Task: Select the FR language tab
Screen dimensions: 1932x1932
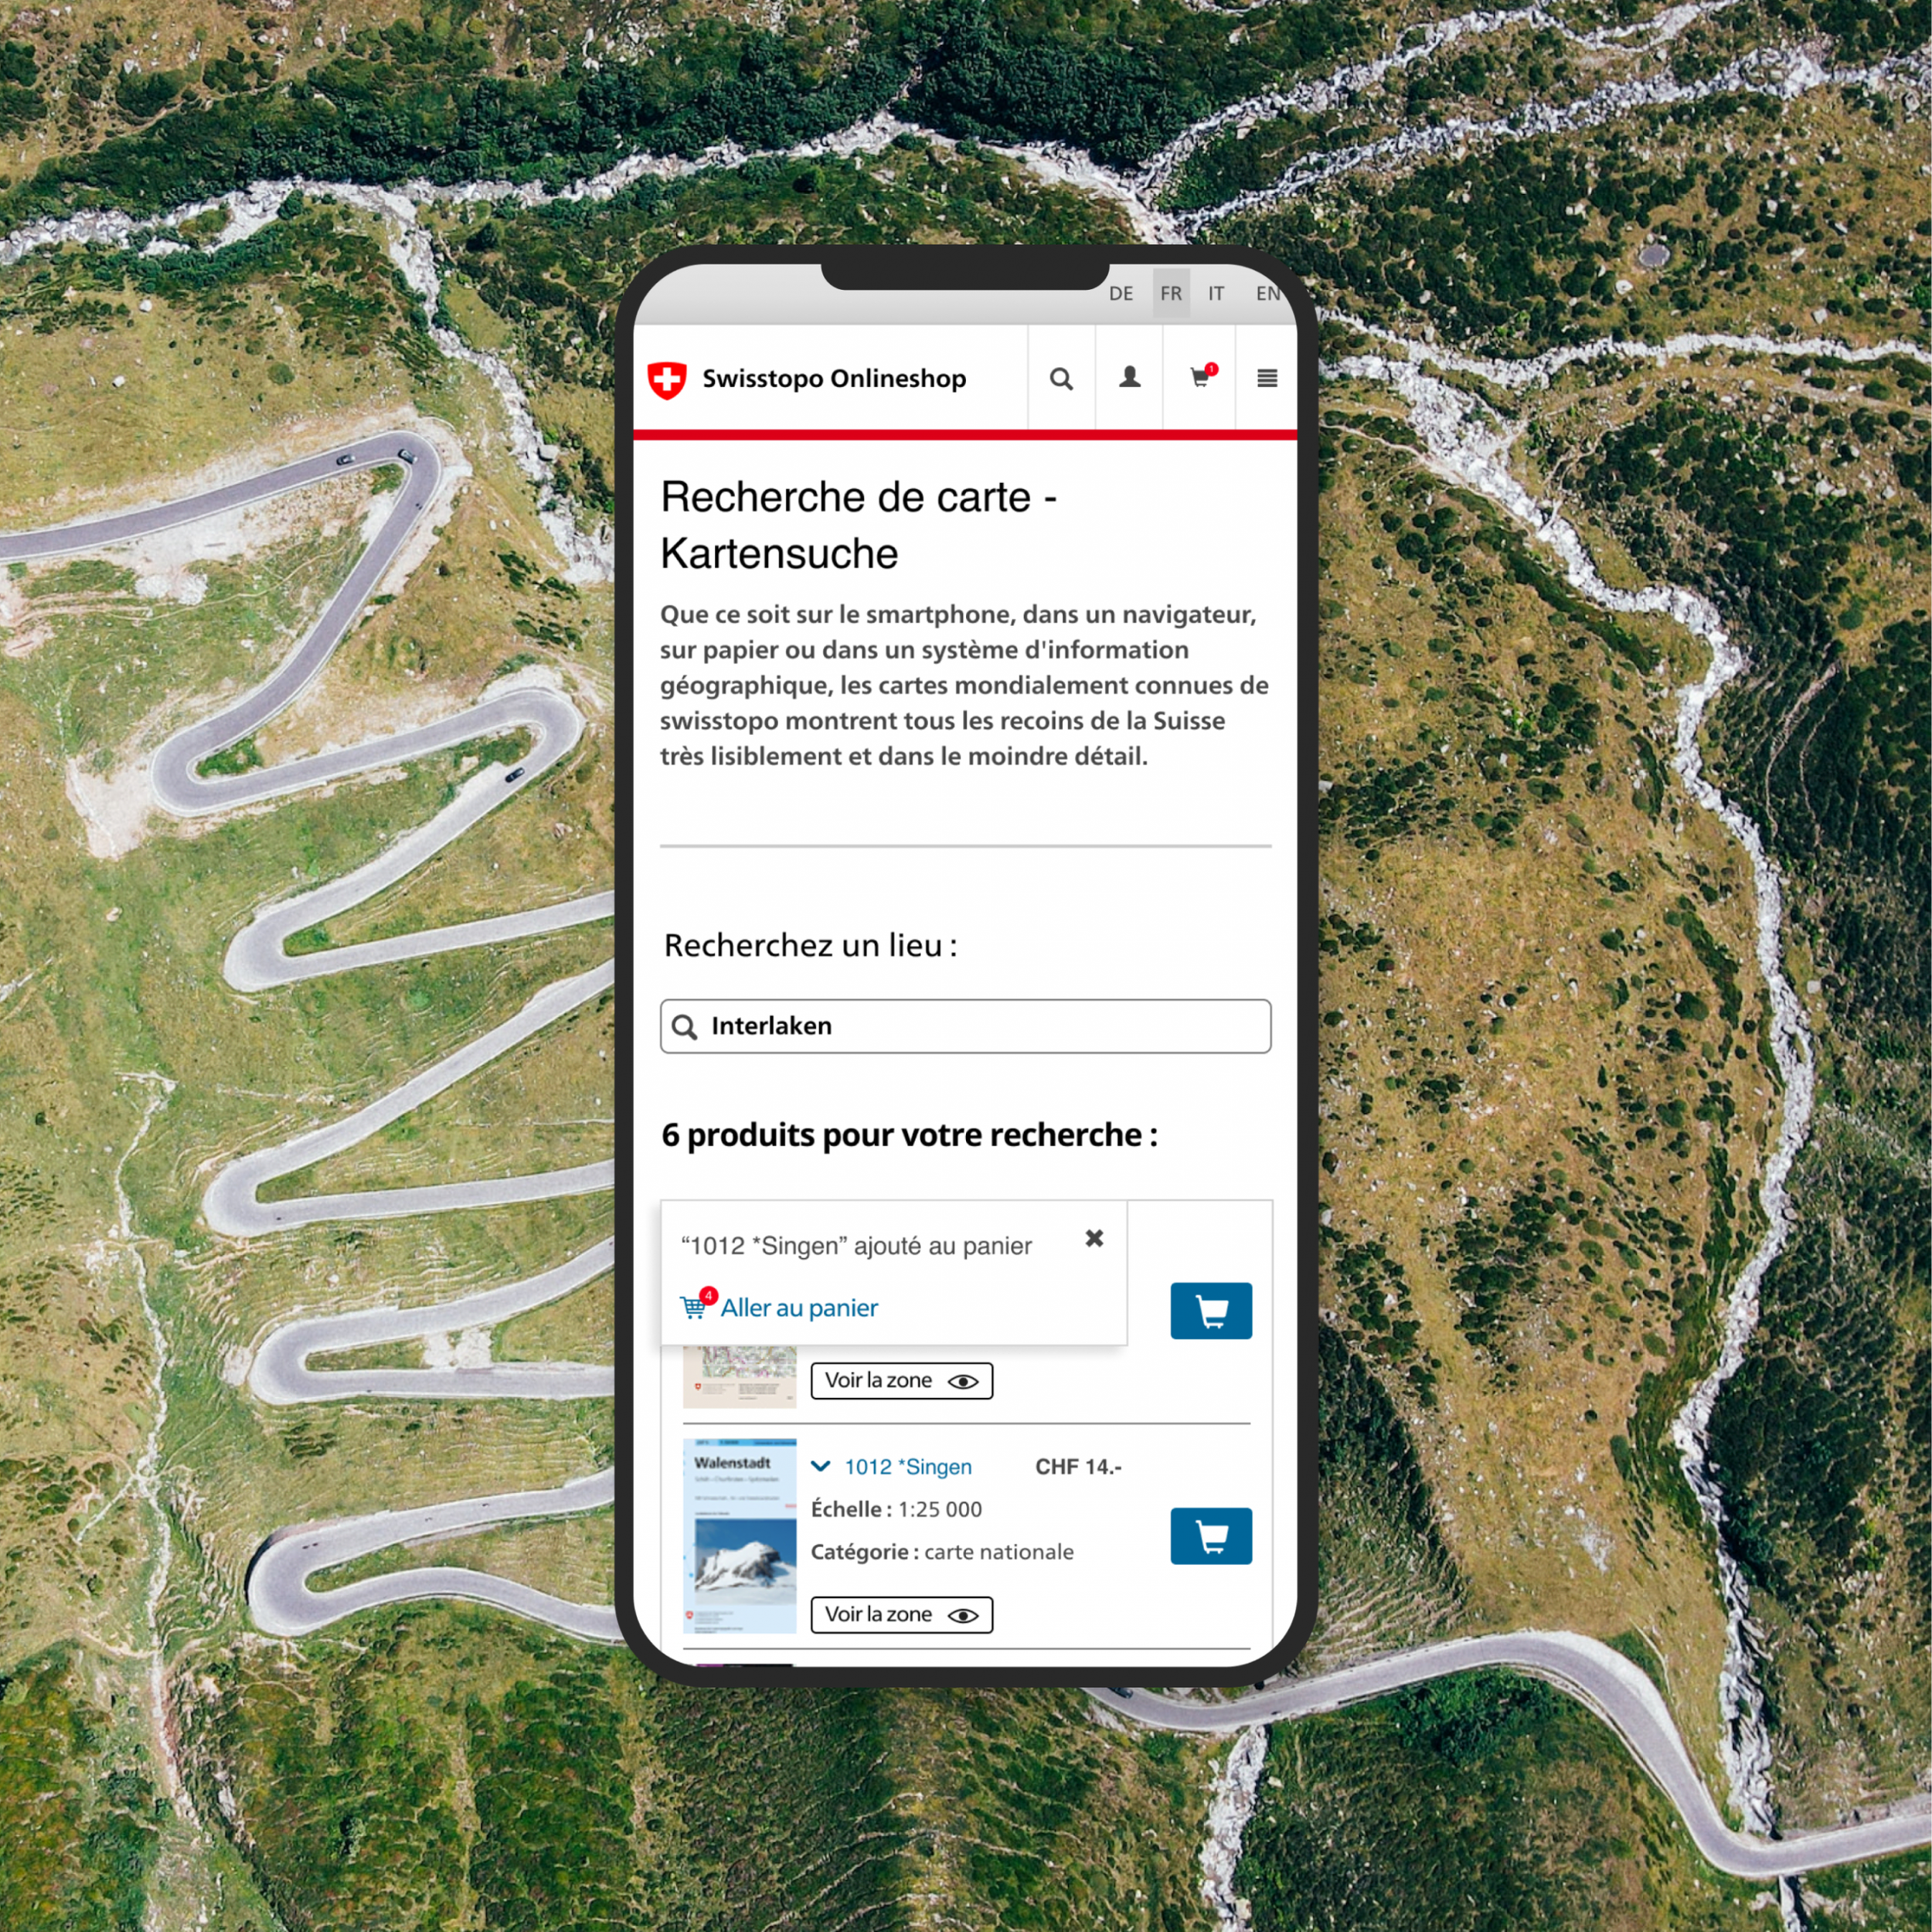Action: click(1171, 294)
